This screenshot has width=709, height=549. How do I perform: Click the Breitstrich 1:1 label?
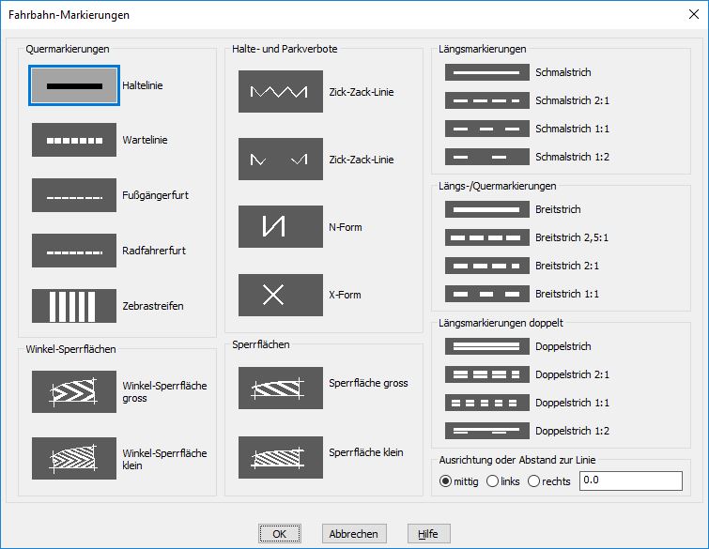567,294
